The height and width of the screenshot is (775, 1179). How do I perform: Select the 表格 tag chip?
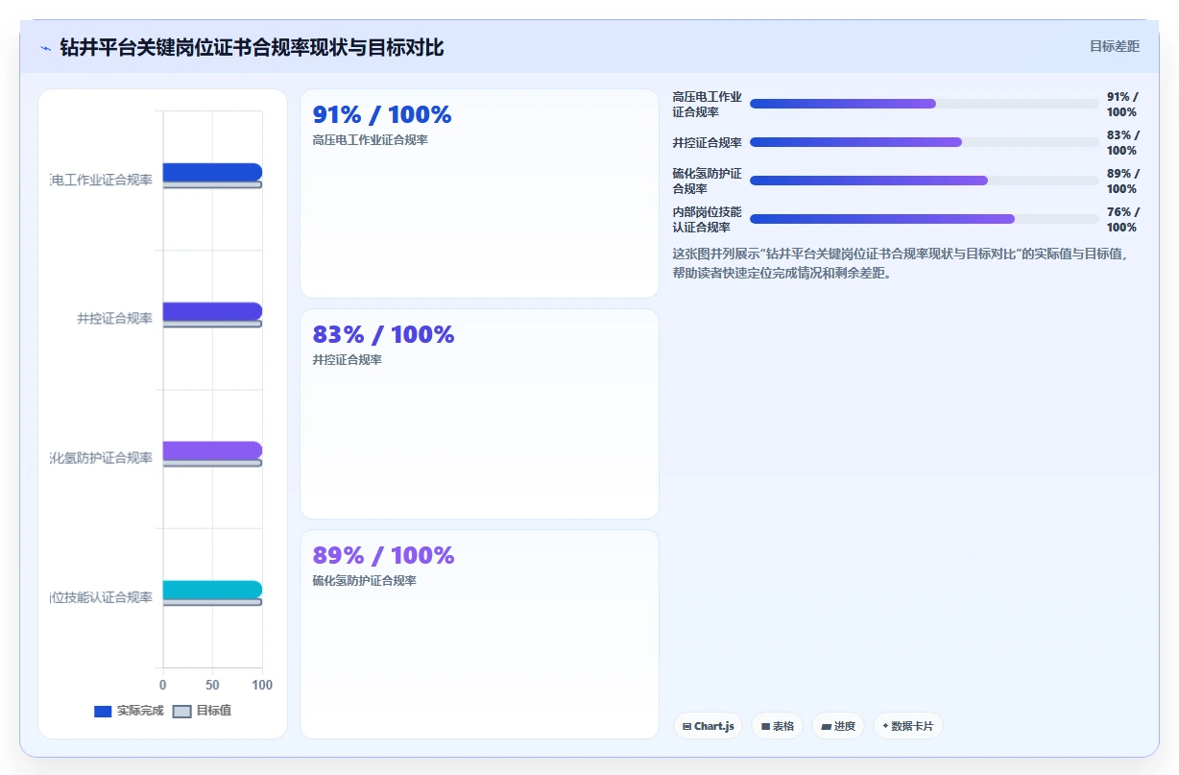pyautogui.click(x=777, y=726)
